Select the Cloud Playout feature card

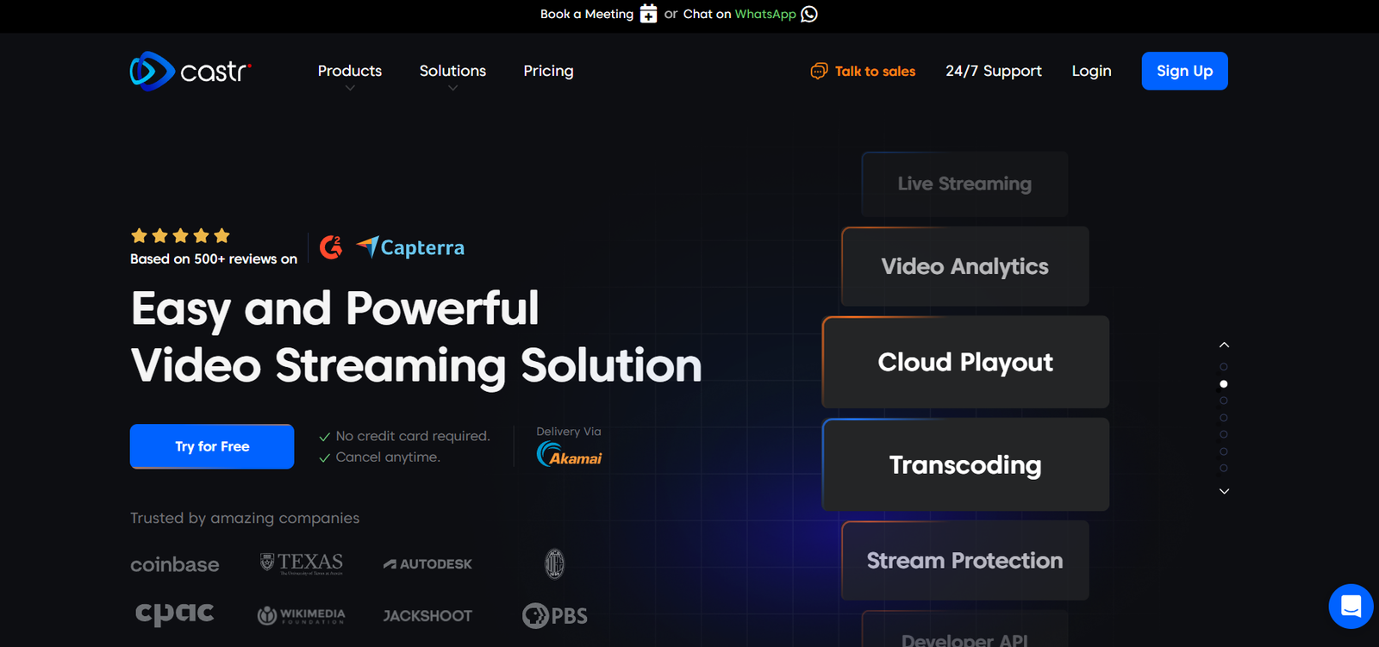tap(965, 362)
